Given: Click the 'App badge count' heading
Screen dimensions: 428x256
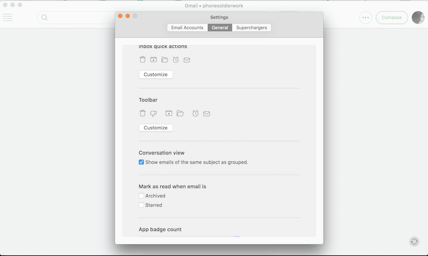Looking at the screenshot, I should 160,229.
